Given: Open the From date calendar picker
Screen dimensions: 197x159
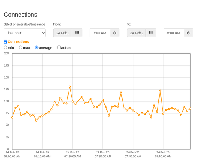Looking at the screenshot, I should tap(77, 33).
